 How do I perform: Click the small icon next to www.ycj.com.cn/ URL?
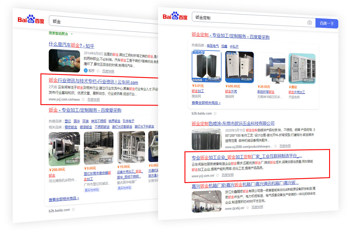218,175
